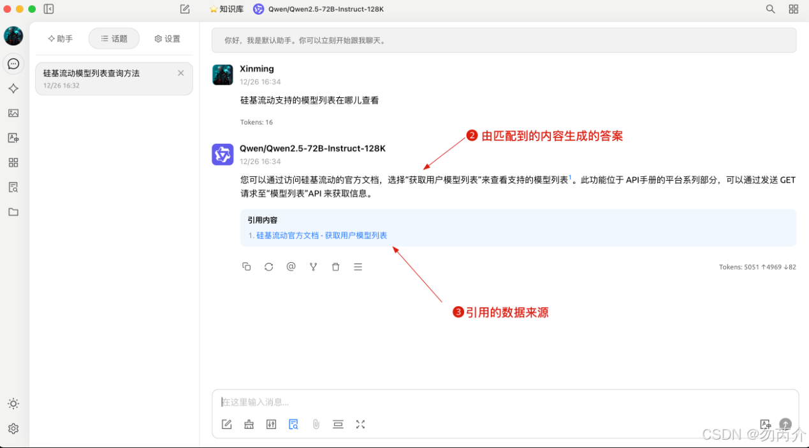This screenshot has height=448, width=809.
Task: Click the Tokens: 5051 usage label
Action: tap(757, 267)
